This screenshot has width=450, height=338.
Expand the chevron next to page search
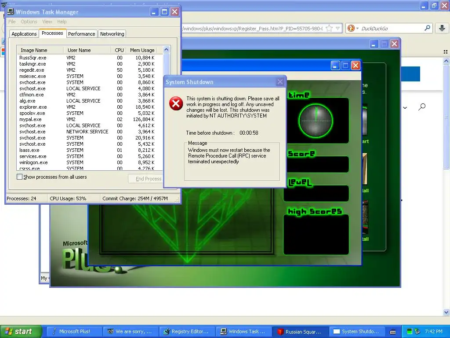click(405, 108)
